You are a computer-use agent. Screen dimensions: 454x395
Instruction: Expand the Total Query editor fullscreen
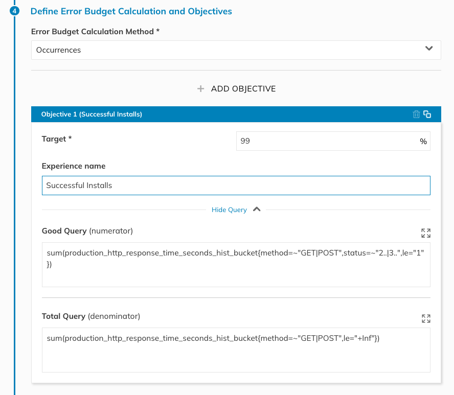[426, 318]
